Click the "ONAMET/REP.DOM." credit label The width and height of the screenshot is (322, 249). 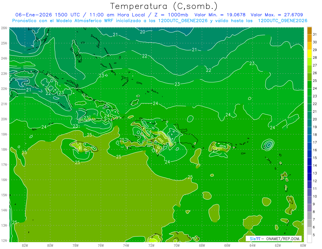283,239
